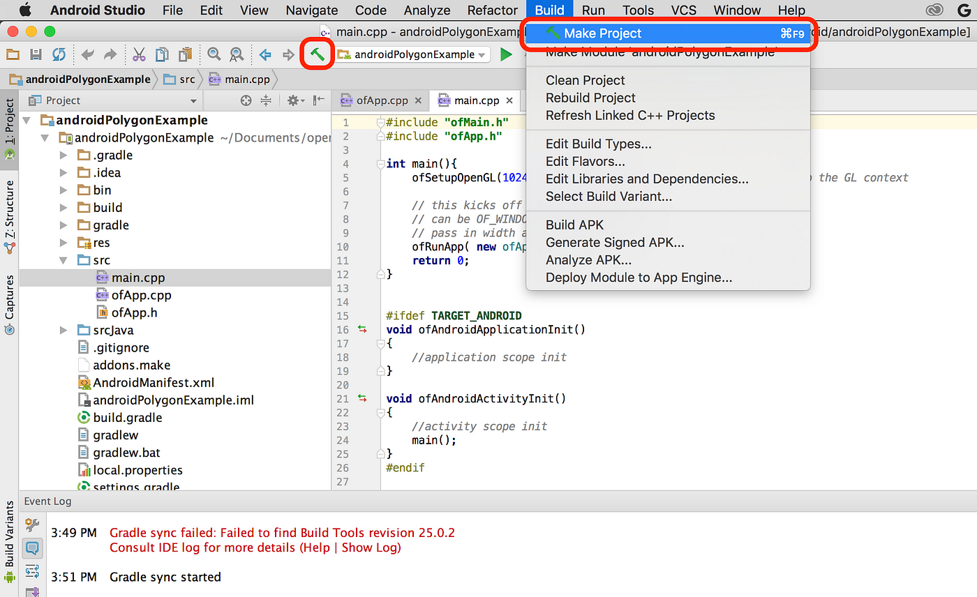Open androidPolygonExample run configuration dropdown

coord(413,54)
